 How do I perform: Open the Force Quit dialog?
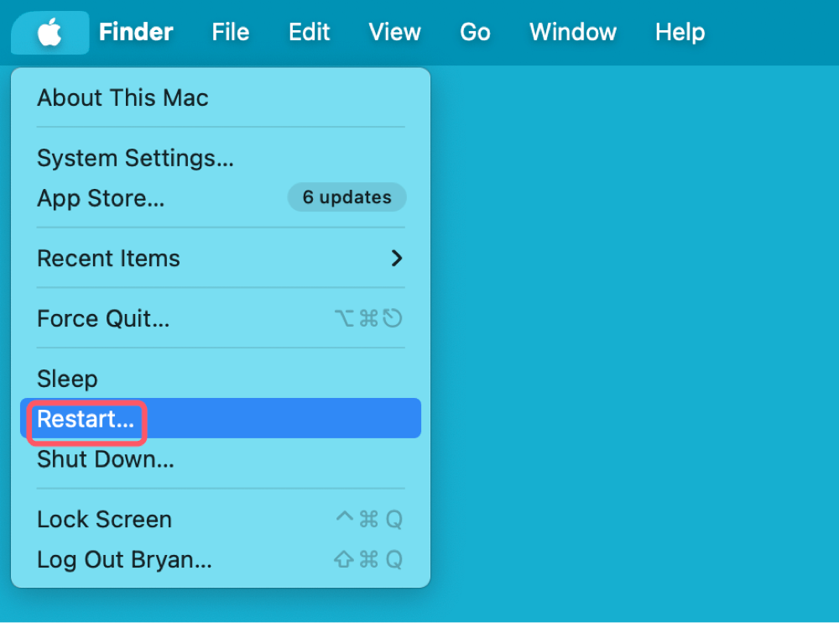[x=102, y=318]
